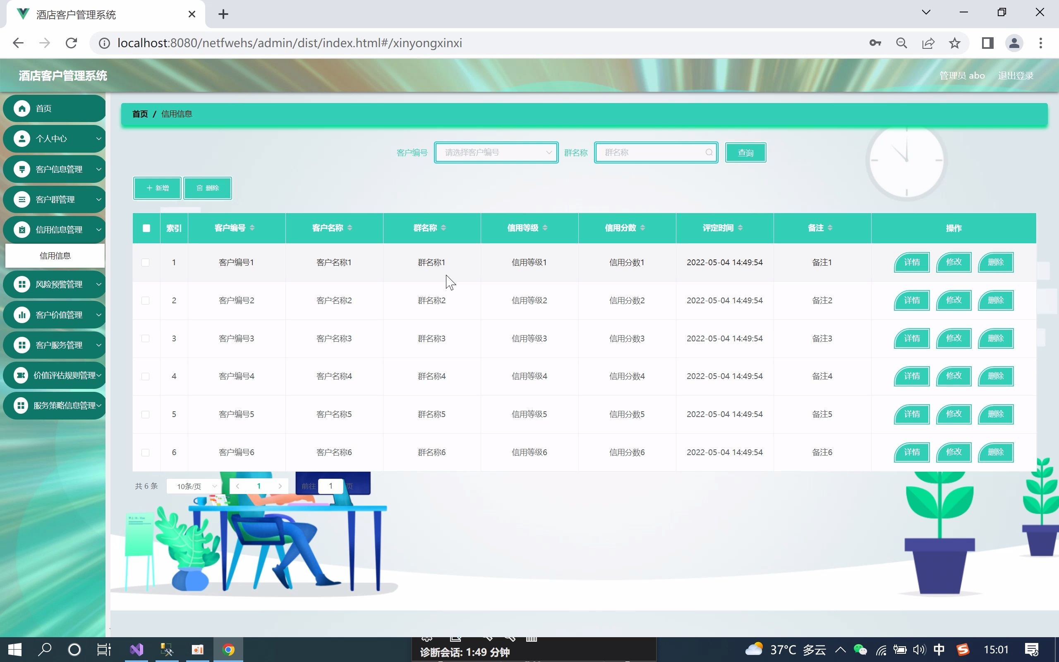The width and height of the screenshot is (1059, 662).
Task: Open 客户价值管理 sidebar icon
Action: 22,314
